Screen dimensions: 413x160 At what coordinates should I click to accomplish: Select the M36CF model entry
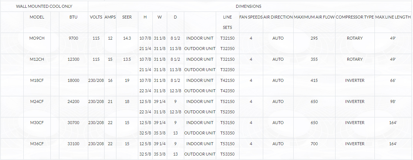click(x=37, y=144)
